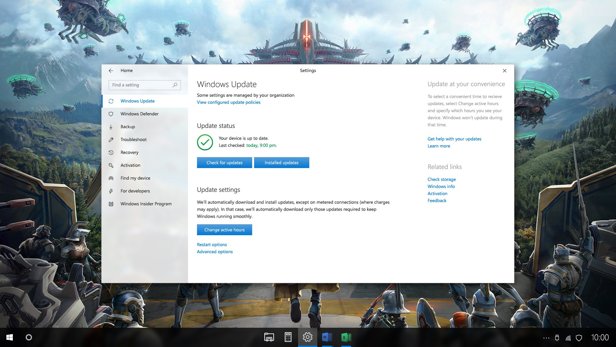This screenshot has height=347, width=616.
Task: Open Word from the taskbar
Action: (327, 337)
